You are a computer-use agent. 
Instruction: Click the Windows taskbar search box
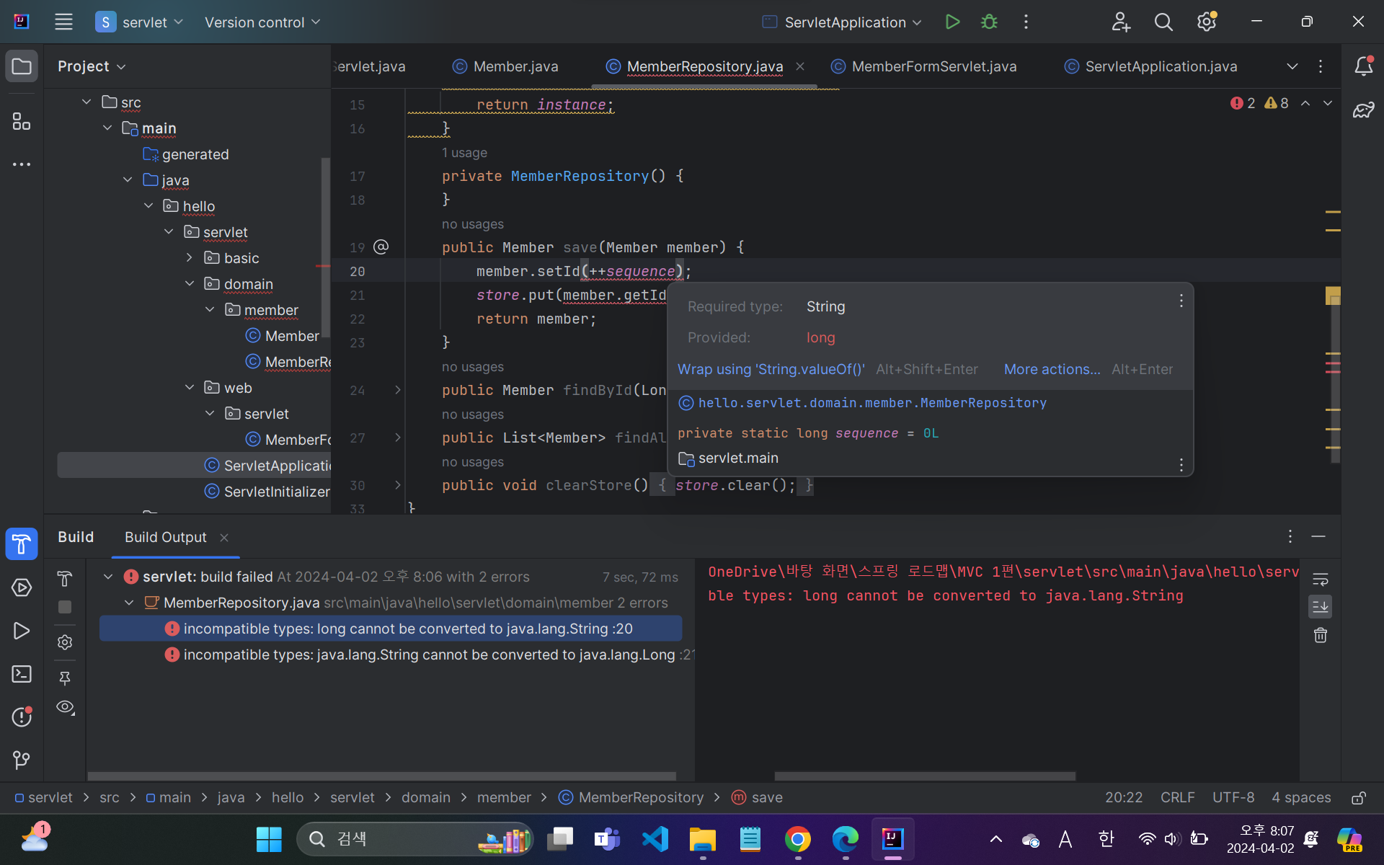[x=415, y=839]
